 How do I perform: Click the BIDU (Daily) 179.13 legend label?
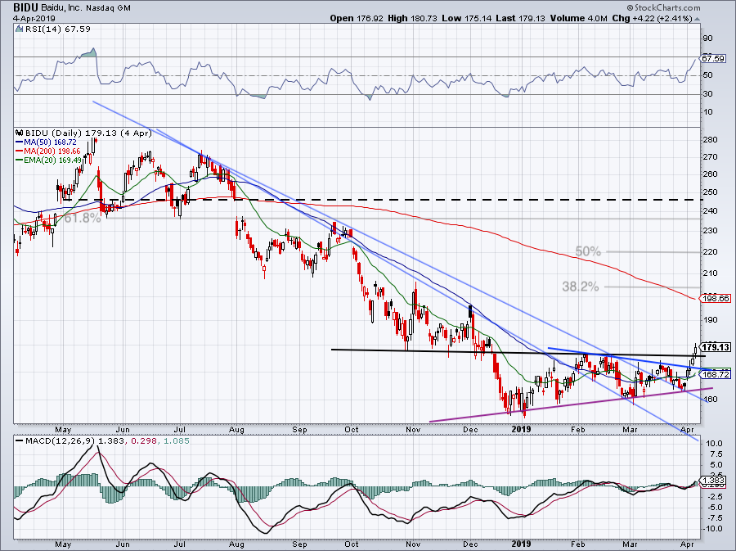click(88, 133)
